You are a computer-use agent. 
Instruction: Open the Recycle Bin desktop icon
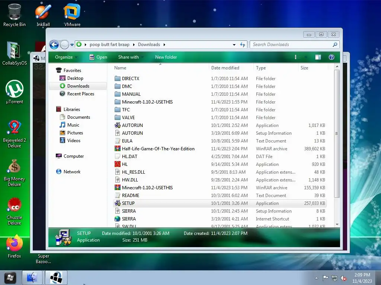[15, 15]
